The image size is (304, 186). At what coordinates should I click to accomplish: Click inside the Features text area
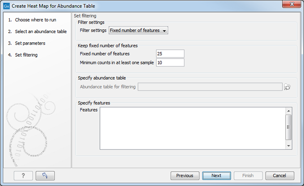coord(192,128)
